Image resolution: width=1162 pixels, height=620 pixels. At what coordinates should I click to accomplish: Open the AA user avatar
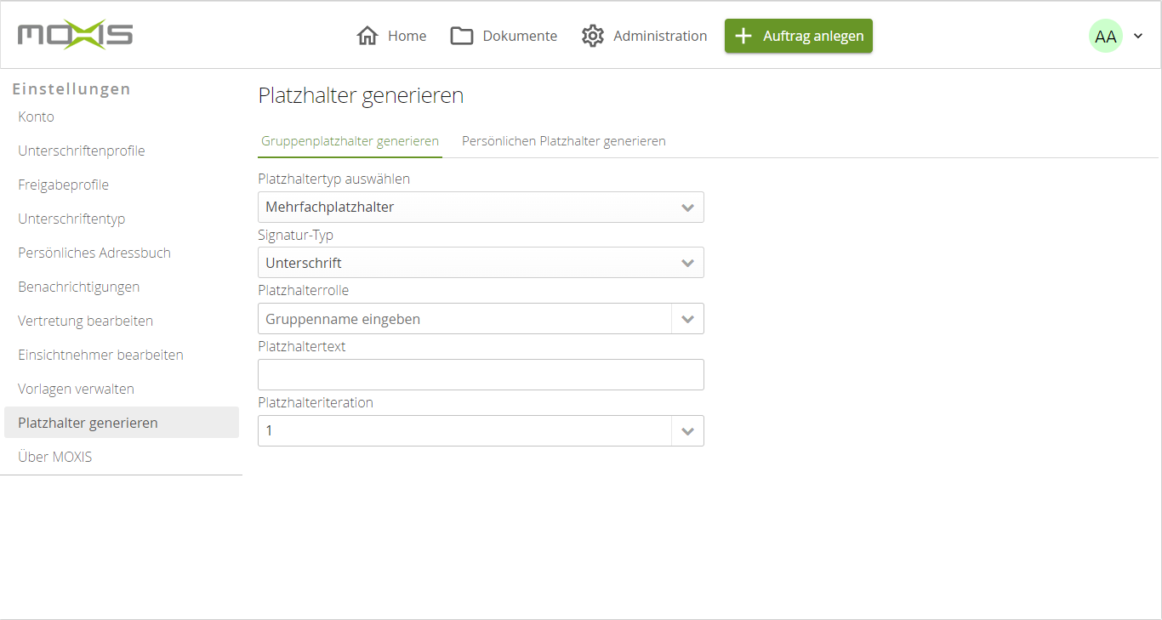click(1105, 36)
